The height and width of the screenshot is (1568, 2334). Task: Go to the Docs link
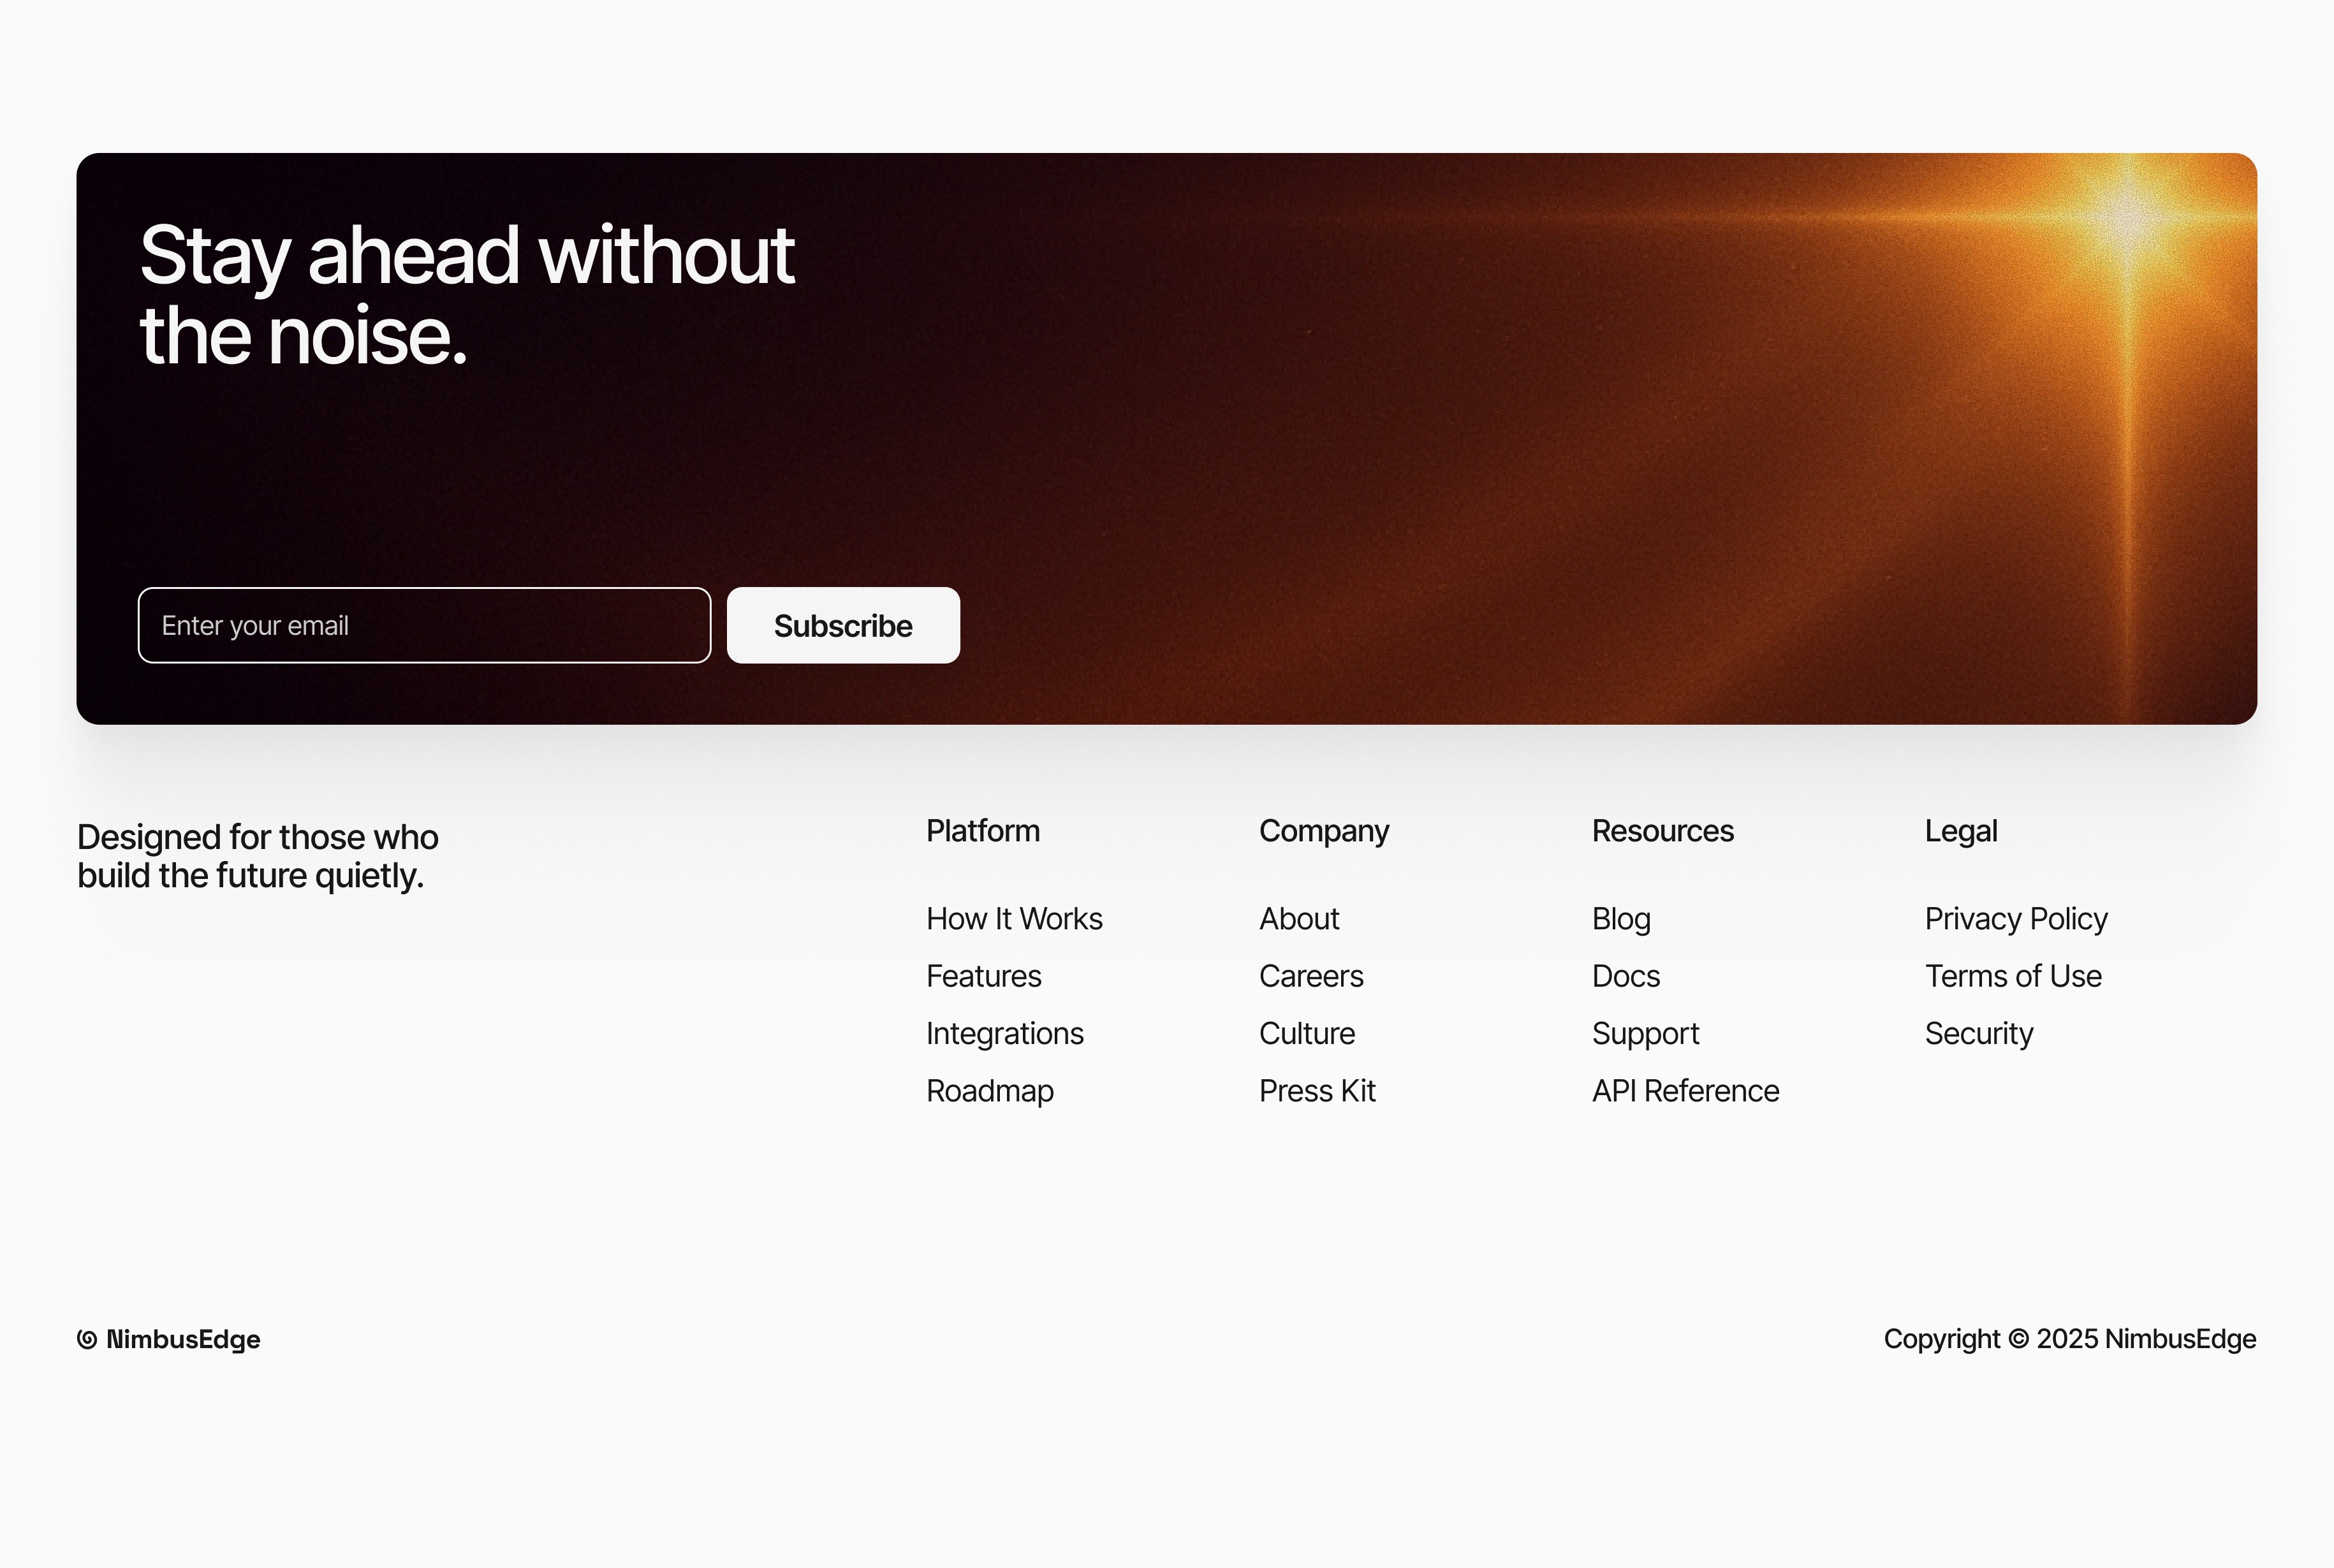(1626, 976)
